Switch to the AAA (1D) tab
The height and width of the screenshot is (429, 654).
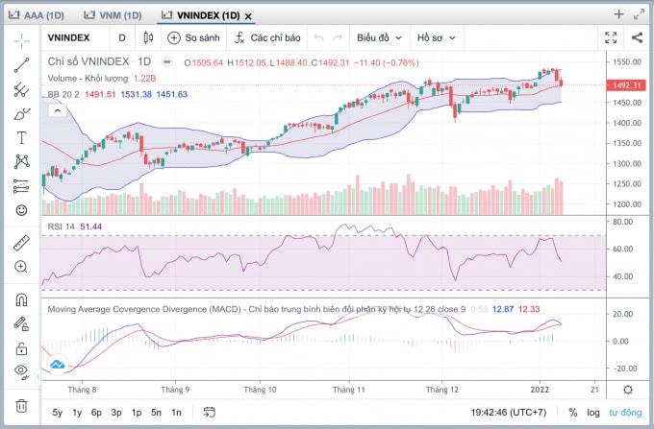pyautogui.click(x=37, y=15)
